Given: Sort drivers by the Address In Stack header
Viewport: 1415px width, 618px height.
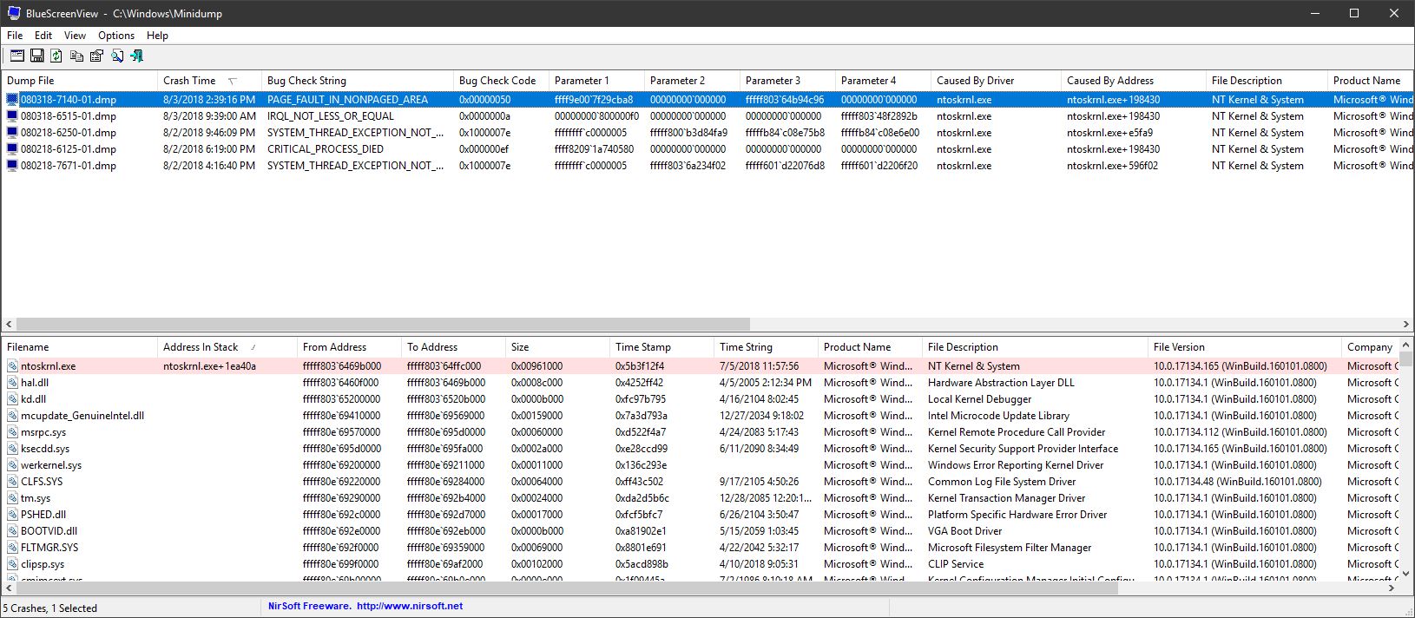Looking at the screenshot, I should (201, 347).
